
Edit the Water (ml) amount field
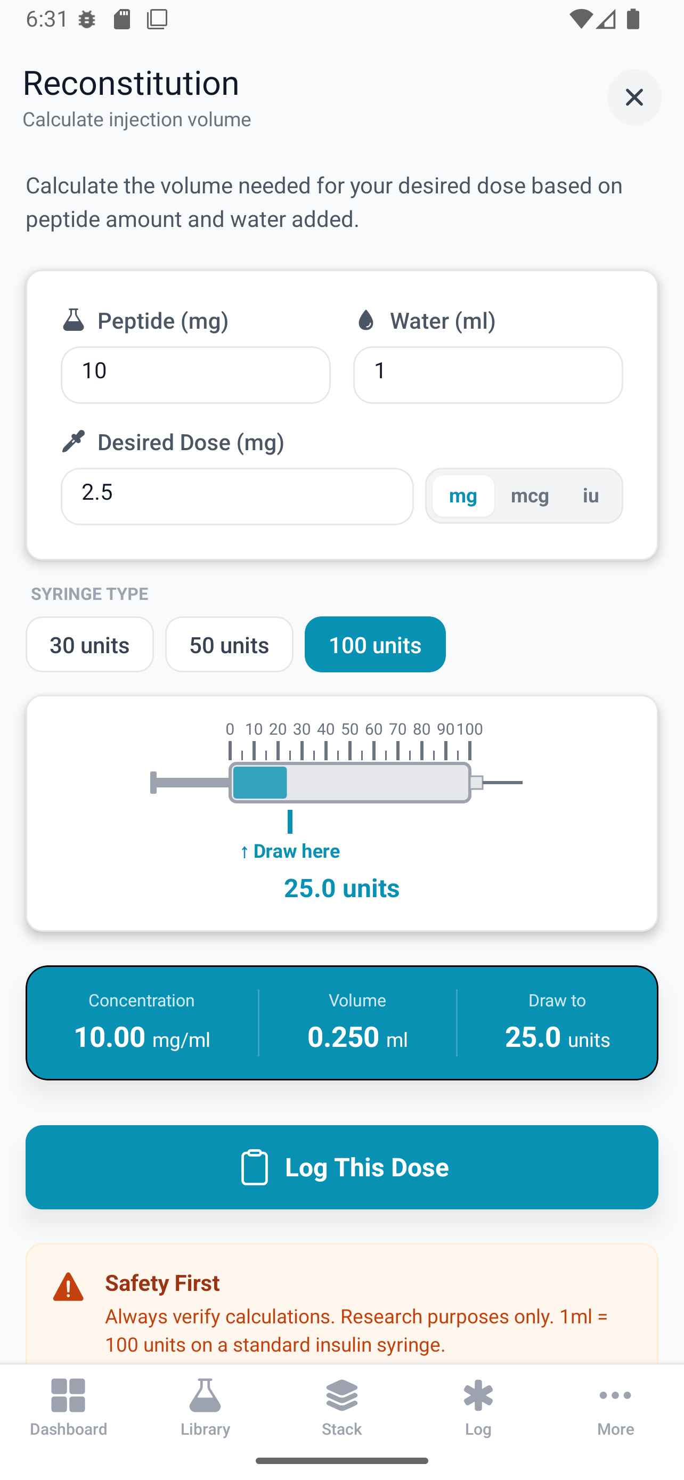point(487,375)
